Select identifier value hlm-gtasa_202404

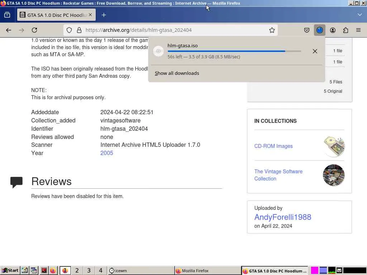point(124,129)
